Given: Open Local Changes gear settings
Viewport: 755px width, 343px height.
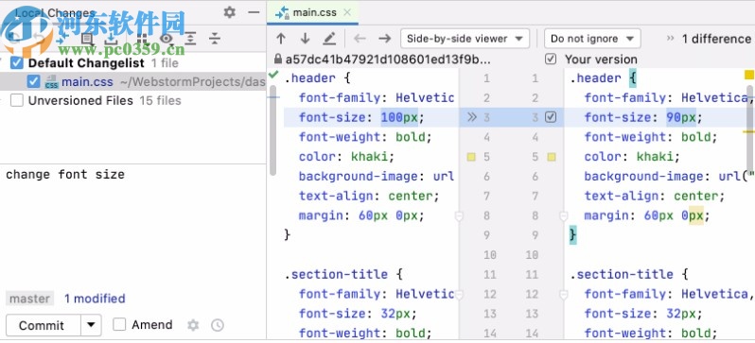Looking at the screenshot, I should tap(230, 12).
